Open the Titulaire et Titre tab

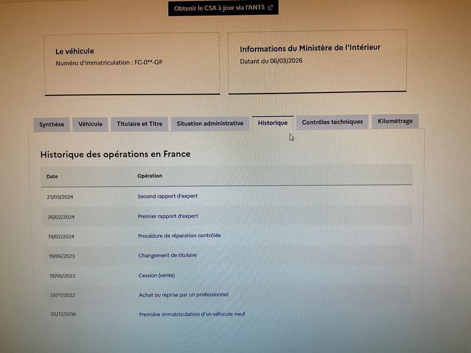[x=140, y=124]
